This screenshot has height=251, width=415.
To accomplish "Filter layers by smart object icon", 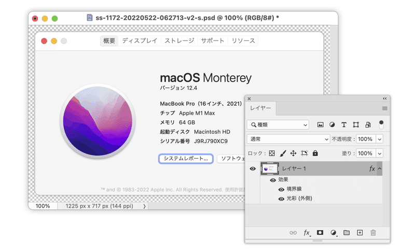I will click(x=368, y=124).
